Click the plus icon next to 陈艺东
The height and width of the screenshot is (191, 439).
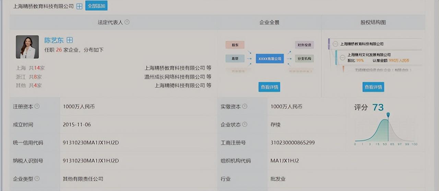coord(70,40)
